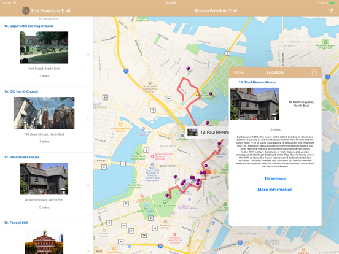The height and width of the screenshot is (254, 339).
Task: Select 13. Paul Revere House list title
Action: click(22, 157)
